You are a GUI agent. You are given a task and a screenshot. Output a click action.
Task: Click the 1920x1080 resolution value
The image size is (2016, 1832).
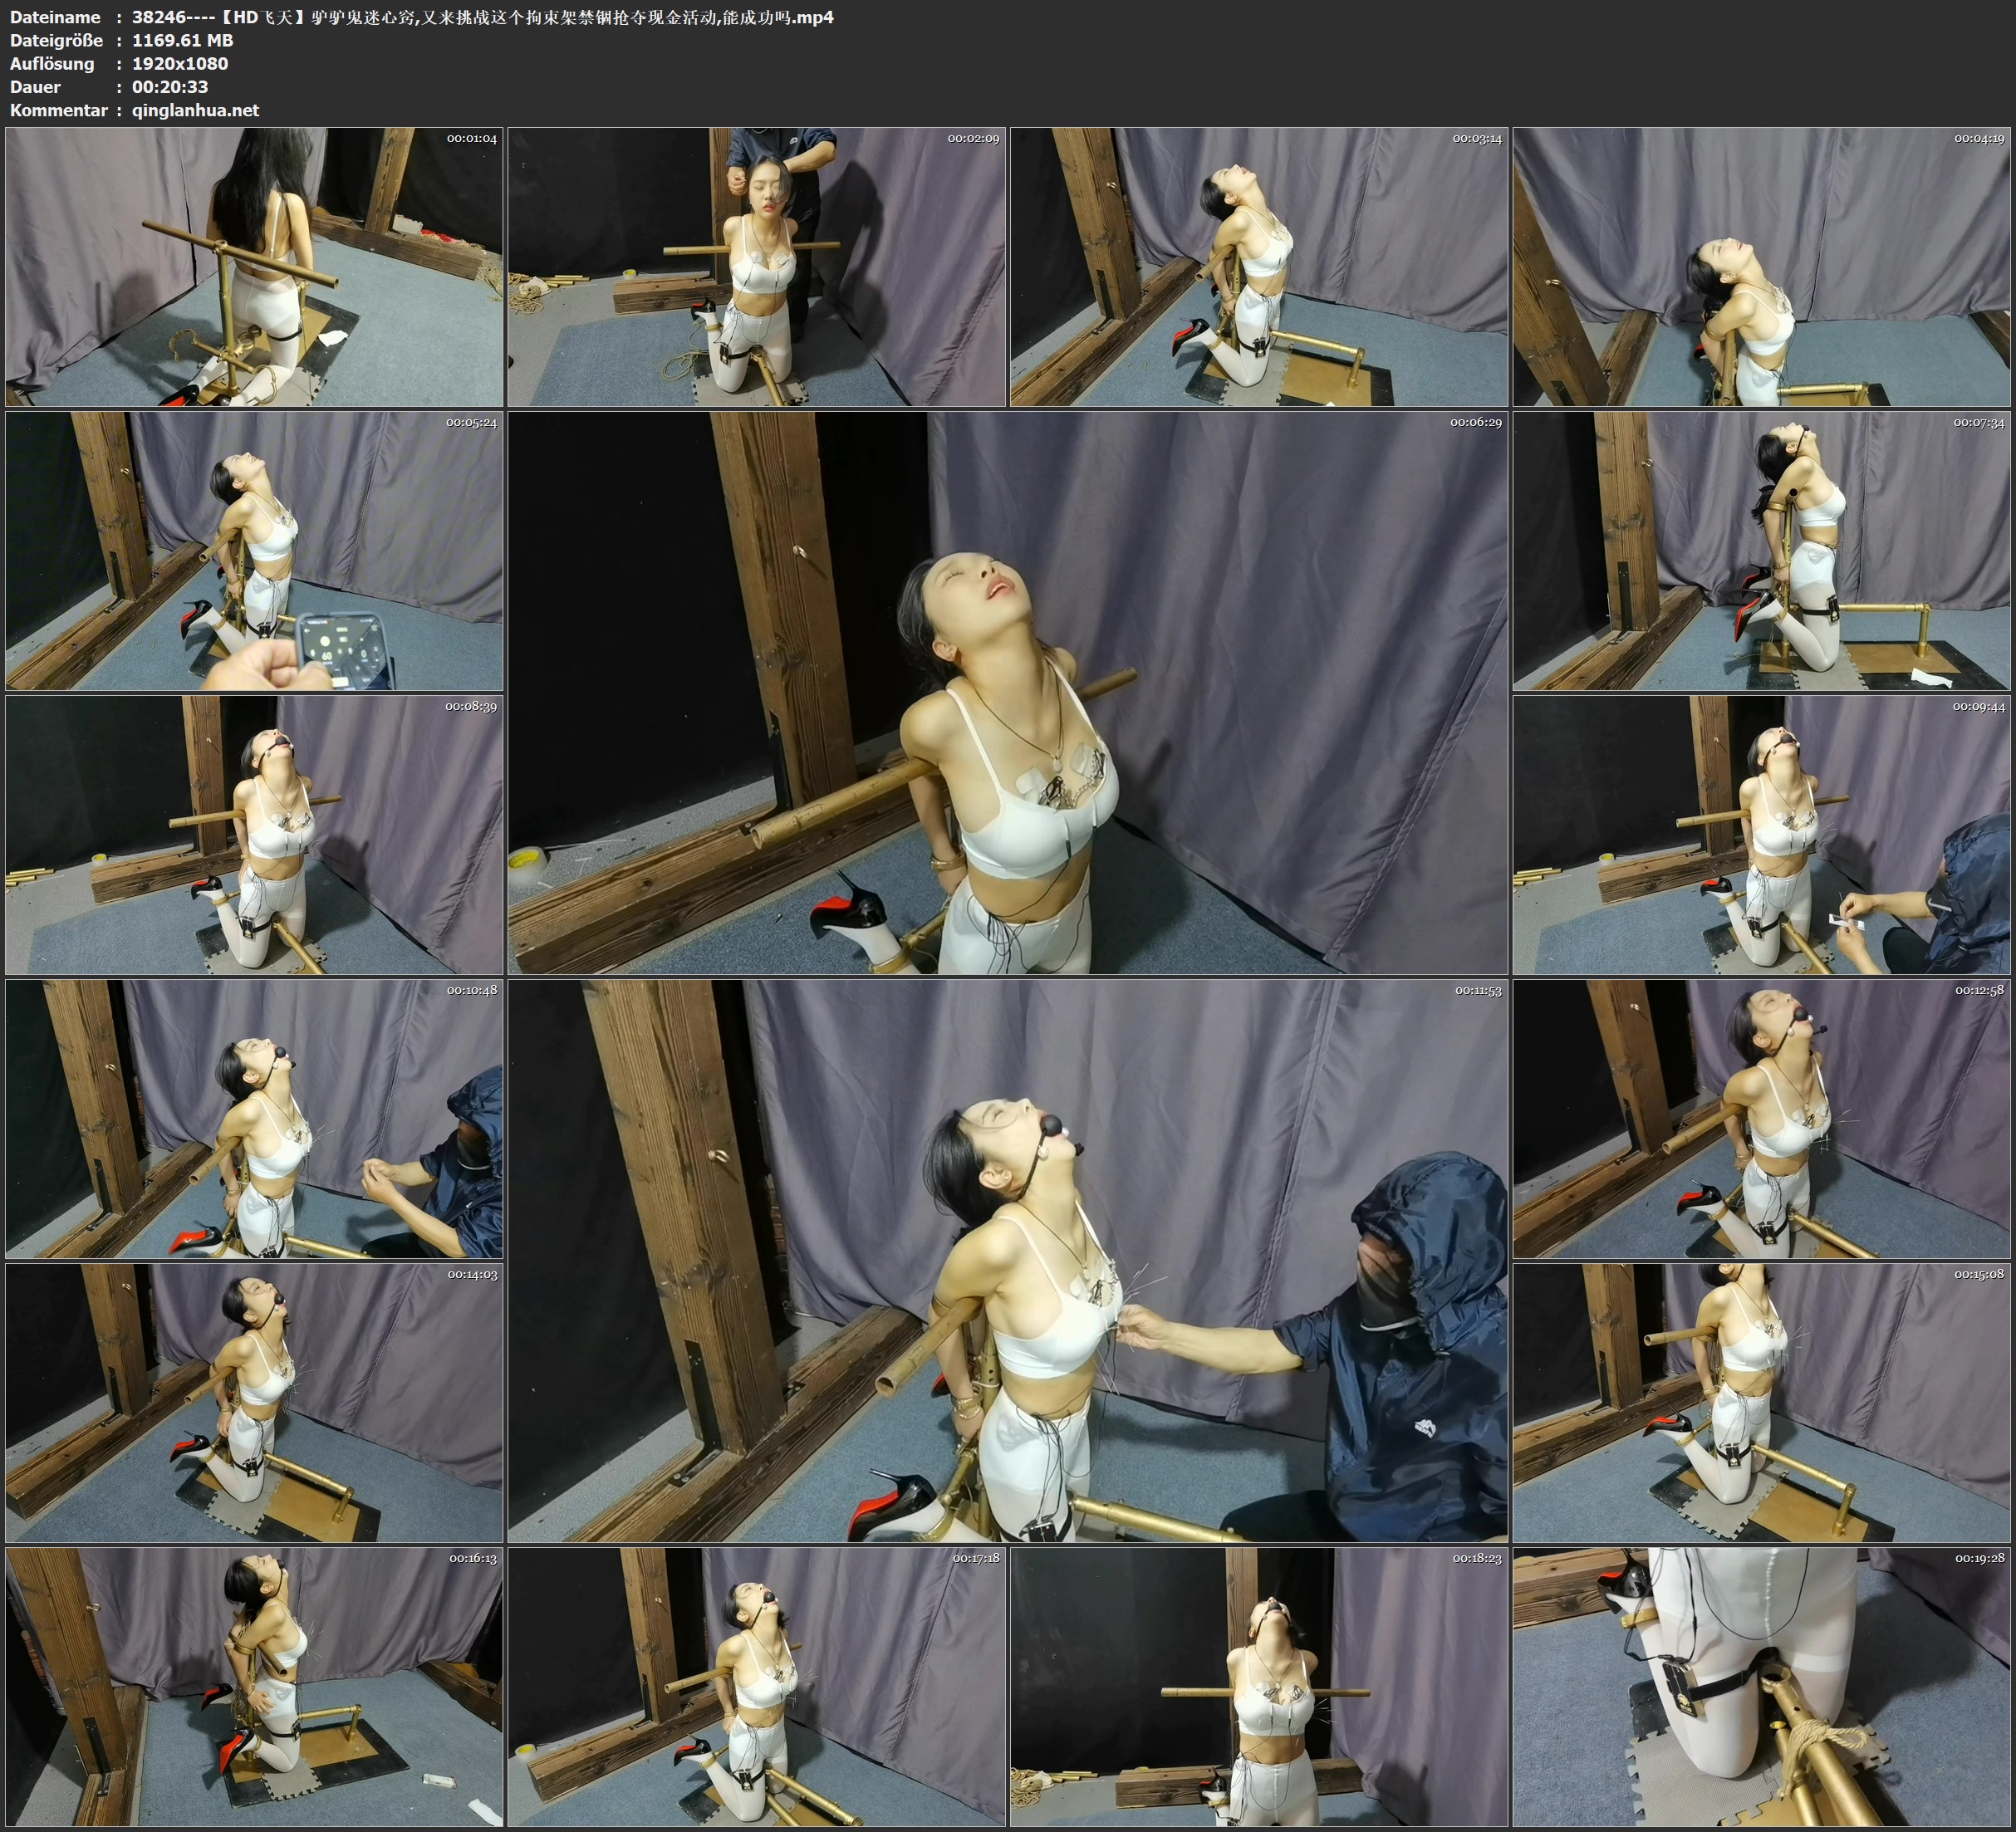(180, 63)
